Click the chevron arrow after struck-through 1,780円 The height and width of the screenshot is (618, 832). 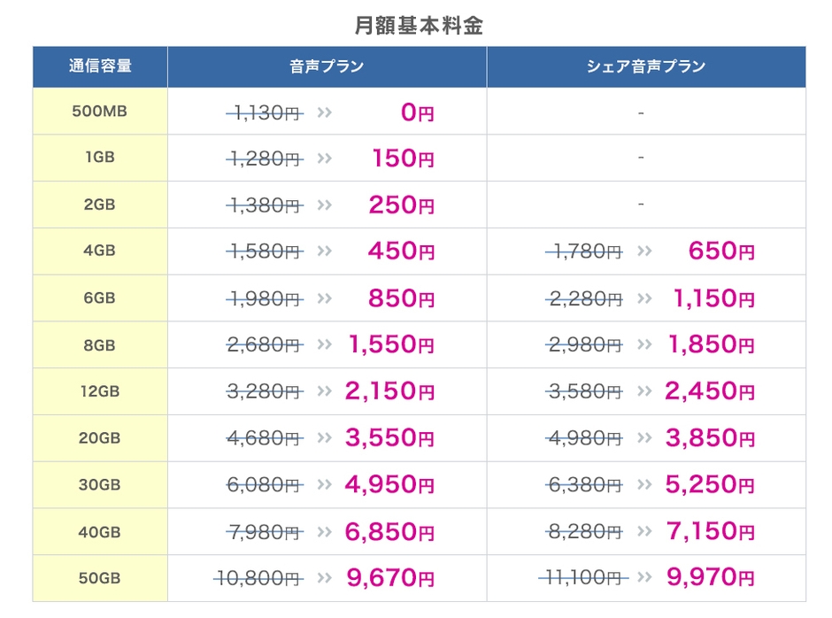click(x=643, y=251)
